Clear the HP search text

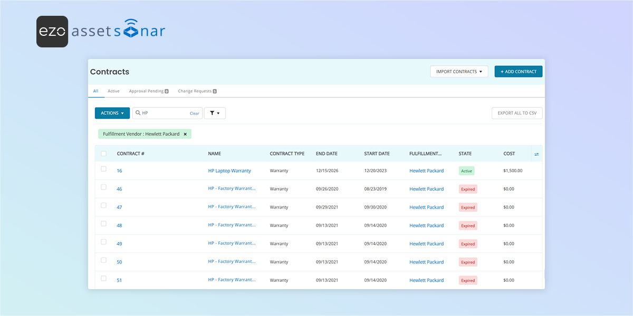pos(195,114)
